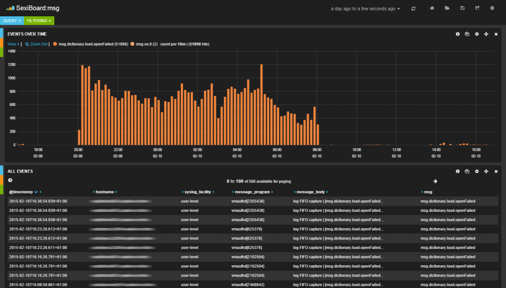Open the first event row at 16:36:54.939

click(x=38, y=201)
